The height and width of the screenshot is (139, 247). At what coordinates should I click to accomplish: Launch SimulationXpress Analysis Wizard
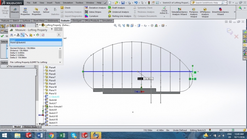click(179, 12)
